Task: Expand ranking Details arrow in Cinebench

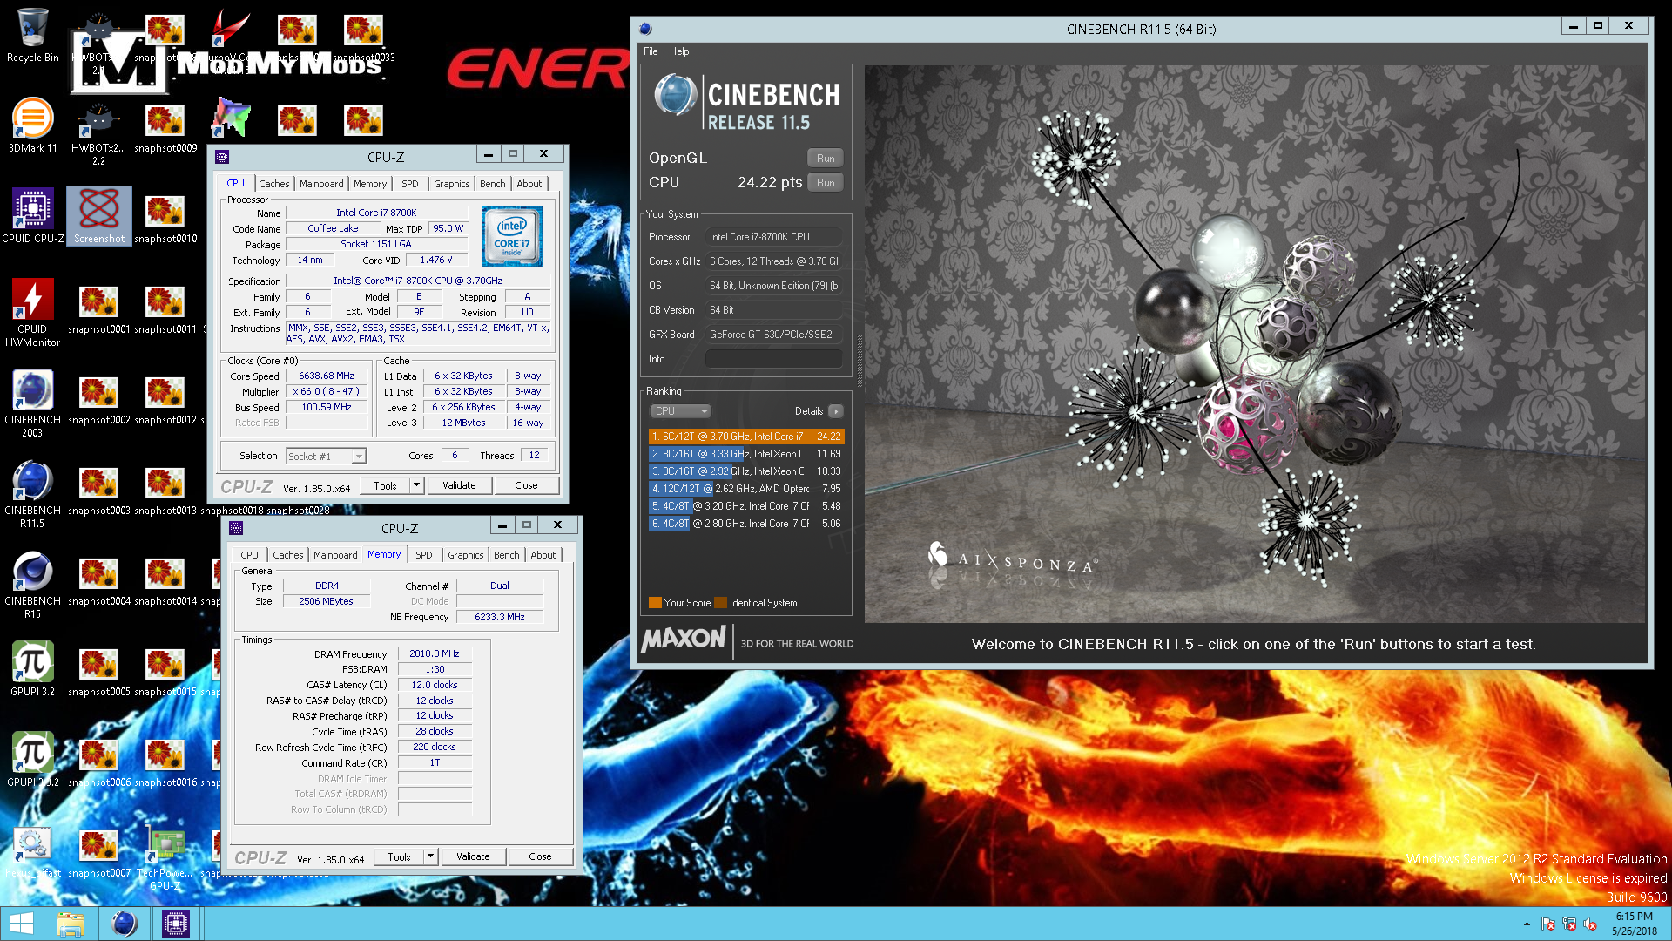Action: tap(835, 411)
